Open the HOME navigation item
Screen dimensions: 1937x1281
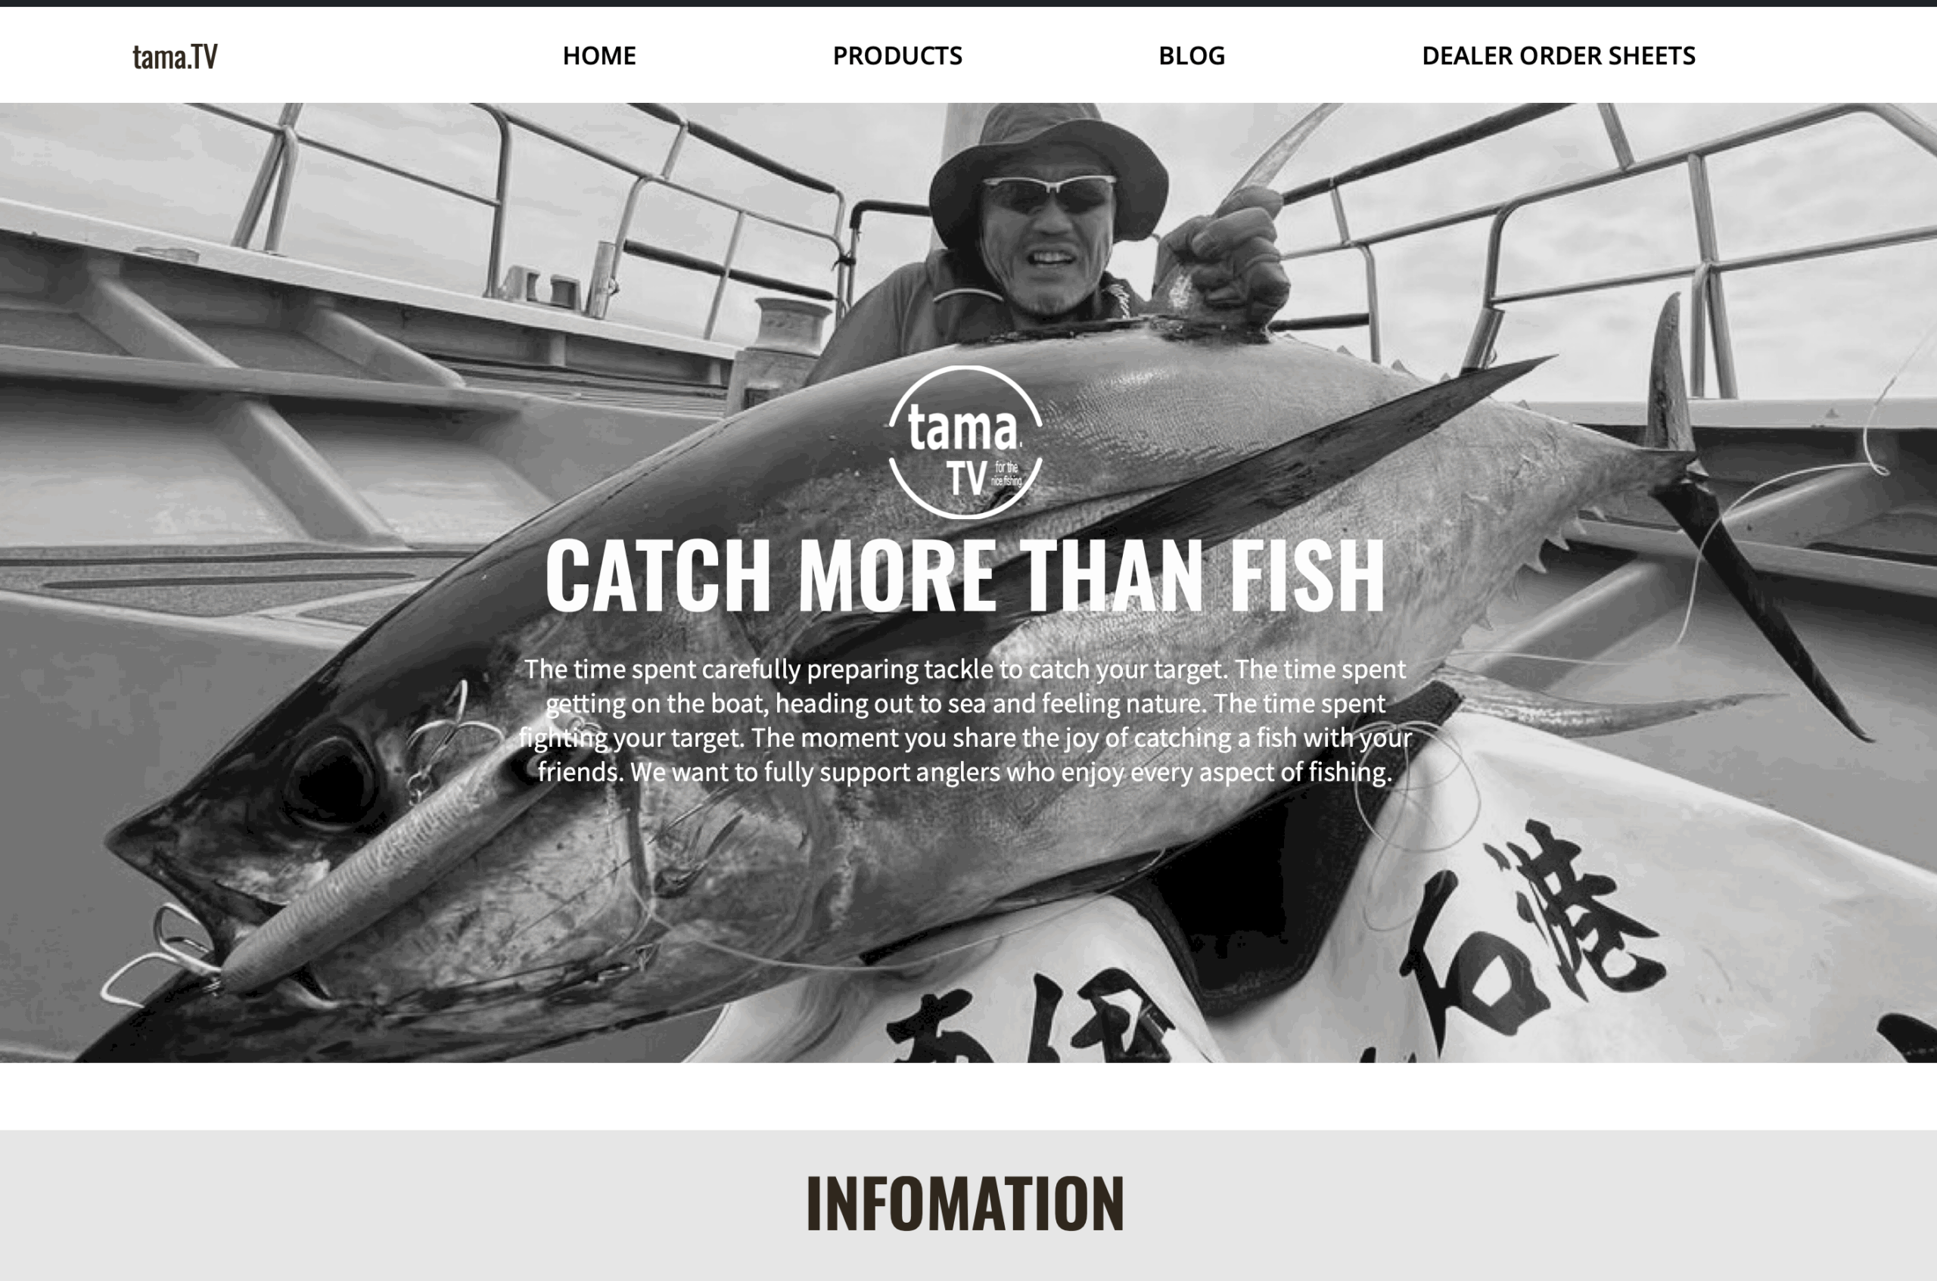[x=599, y=55]
